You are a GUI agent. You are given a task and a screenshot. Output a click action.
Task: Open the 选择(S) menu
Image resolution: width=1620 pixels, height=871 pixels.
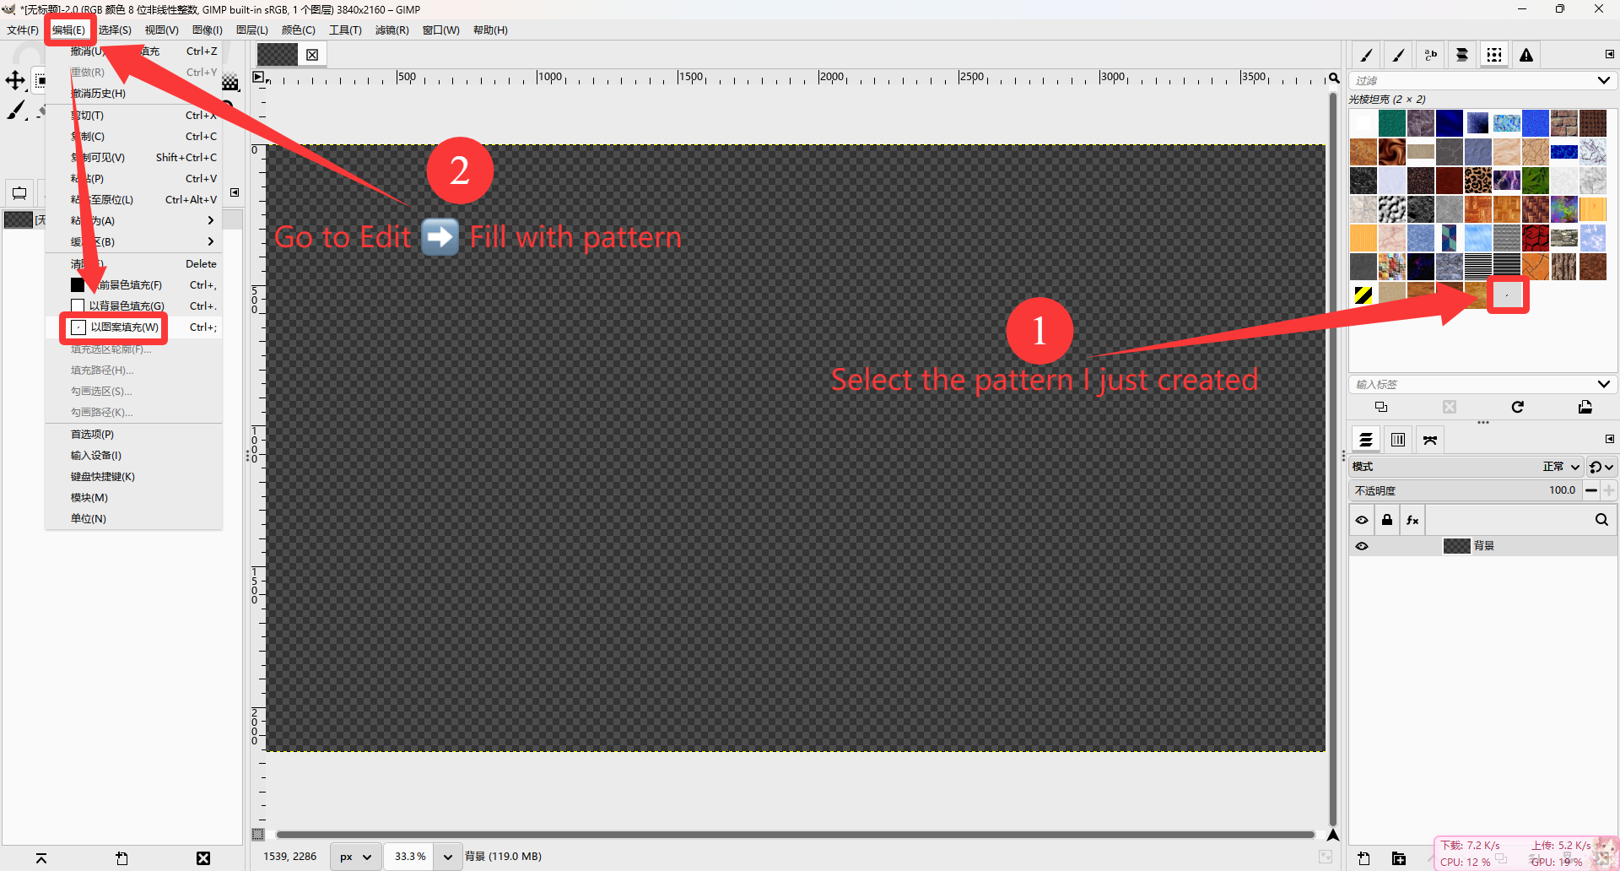(x=115, y=30)
